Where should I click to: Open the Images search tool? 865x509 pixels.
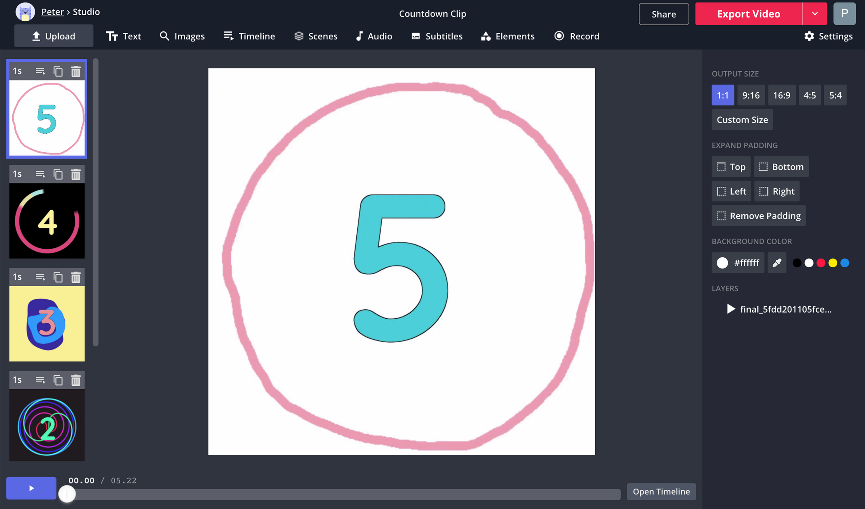(182, 36)
